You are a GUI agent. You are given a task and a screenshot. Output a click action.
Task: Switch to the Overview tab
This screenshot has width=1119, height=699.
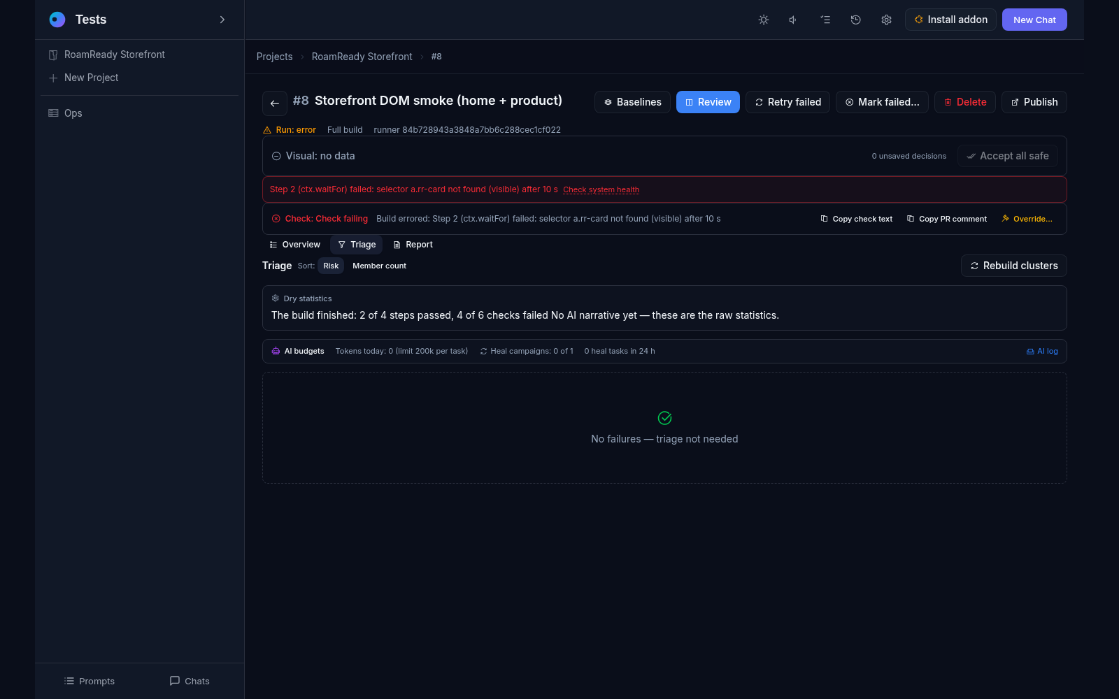coord(294,245)
